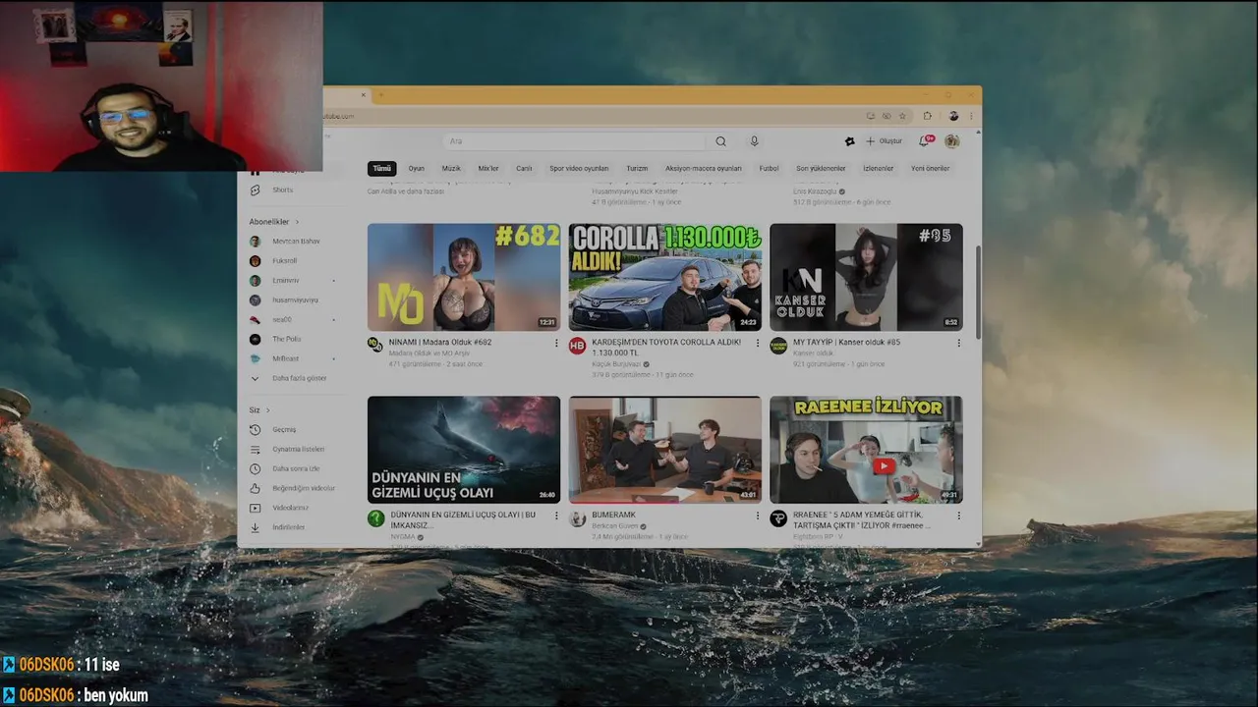Open three-dot menu for Toyota Corolla video
Viewport: 1258px width, 707px height.
pyautogui.click(x=757, y=343)
